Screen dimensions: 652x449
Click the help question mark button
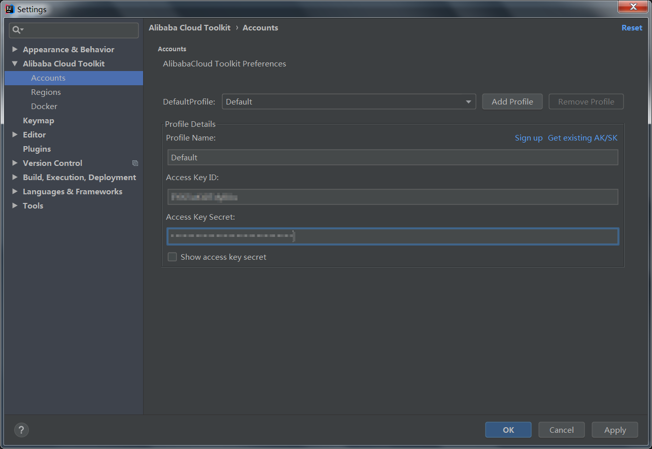[x=21, y=430]
